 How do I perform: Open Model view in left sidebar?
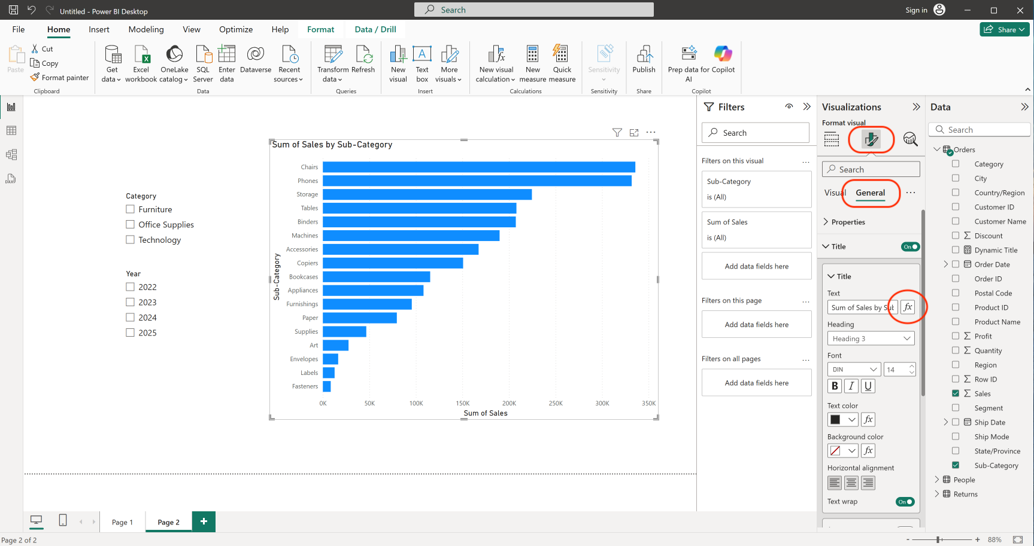(11, 155)
